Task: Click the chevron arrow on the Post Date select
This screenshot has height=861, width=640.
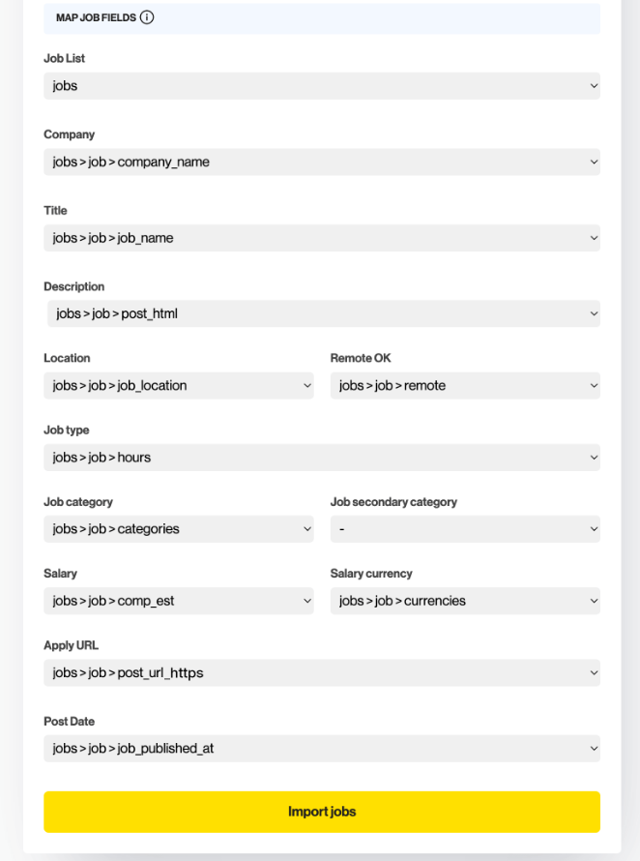Action: [x=594, y=749]
